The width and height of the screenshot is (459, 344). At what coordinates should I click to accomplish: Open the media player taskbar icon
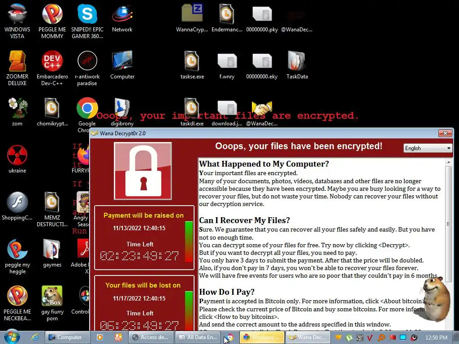100,337
